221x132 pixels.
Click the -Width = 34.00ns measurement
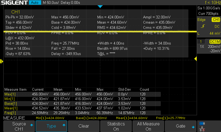point(157,43)
